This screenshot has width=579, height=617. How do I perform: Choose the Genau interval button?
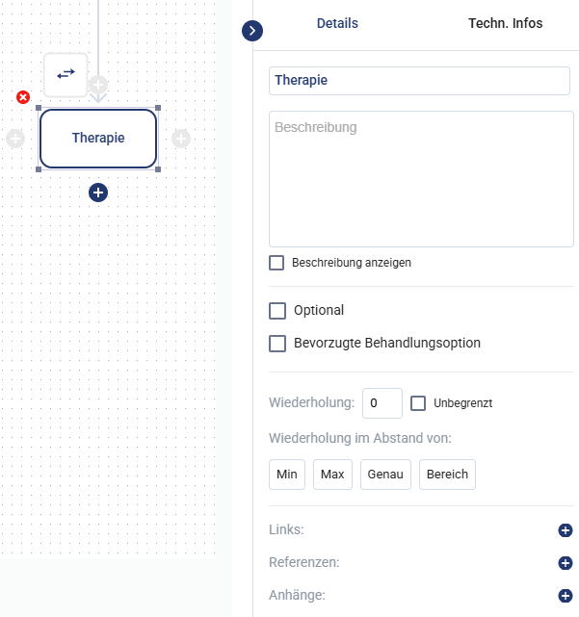pos(385,475)
